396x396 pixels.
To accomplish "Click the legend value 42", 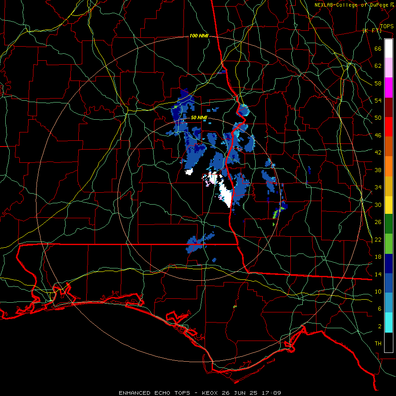I will [378, 152].
